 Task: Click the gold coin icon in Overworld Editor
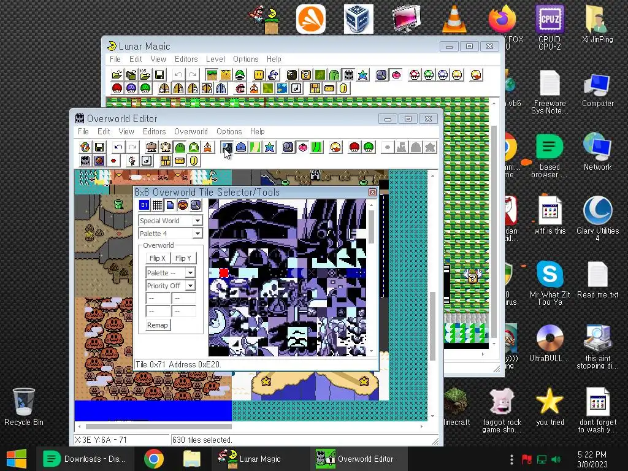pyautogui.click(x=194, y=161)
